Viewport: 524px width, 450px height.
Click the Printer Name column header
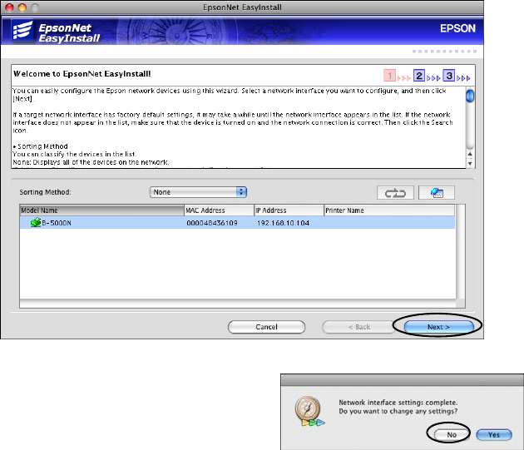[x=388, y=210]
